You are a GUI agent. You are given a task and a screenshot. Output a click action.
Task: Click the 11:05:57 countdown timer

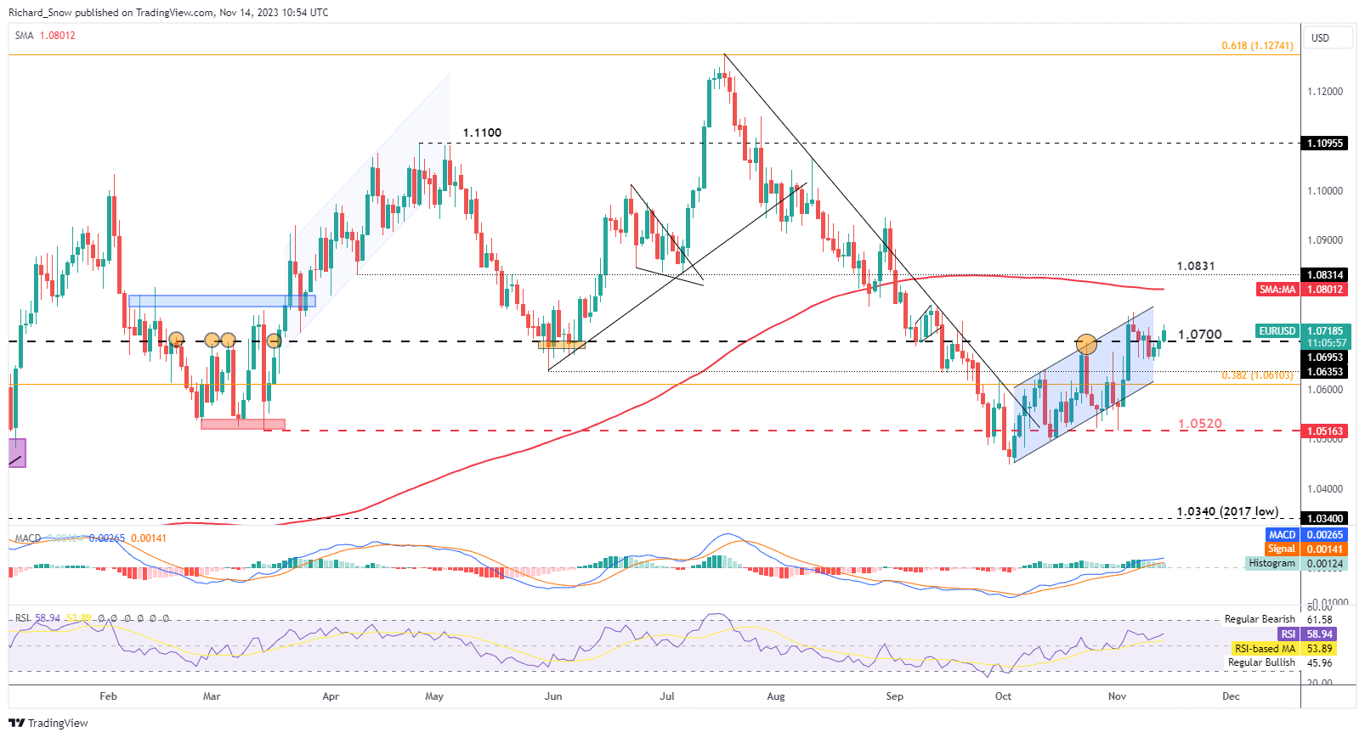(x=1326, y=343)
